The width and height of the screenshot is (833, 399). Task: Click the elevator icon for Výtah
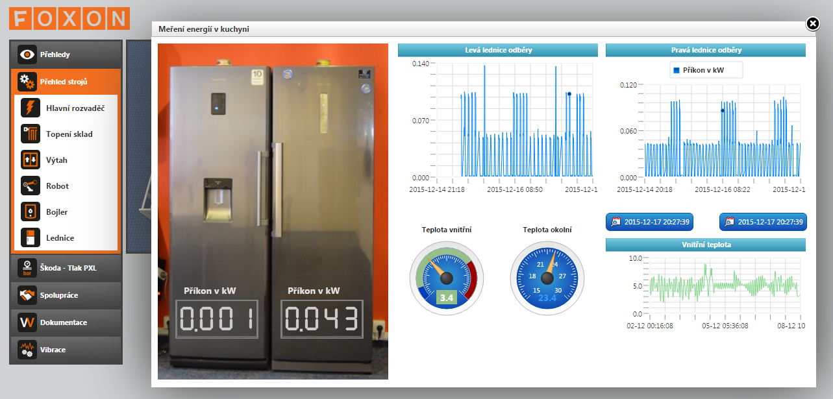tap(30, 160)
